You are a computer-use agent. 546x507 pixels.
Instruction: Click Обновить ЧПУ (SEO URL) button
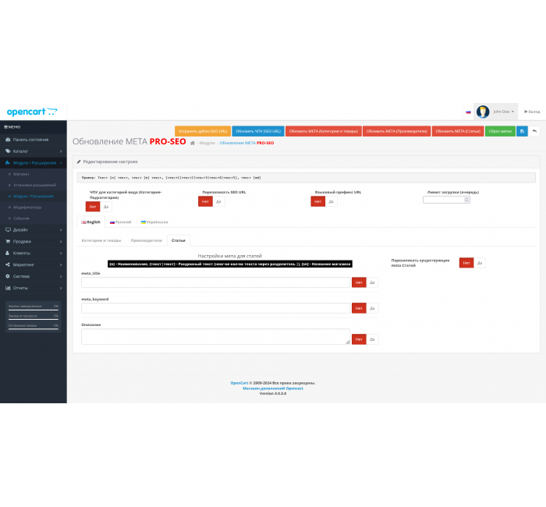(x=258, y=131)
